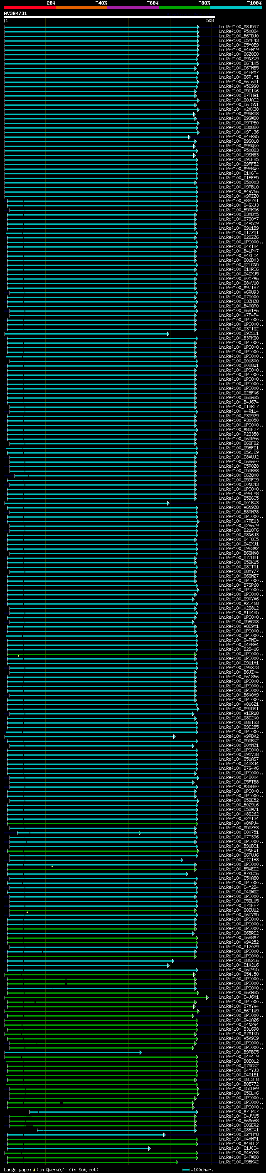266x1173 pixels.
Task: Click hit label UniRef100_P61866
Action: (x=239, y=677)
